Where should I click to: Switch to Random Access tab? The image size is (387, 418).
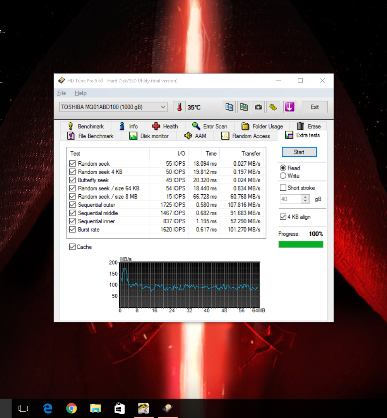tap(246, 136)
